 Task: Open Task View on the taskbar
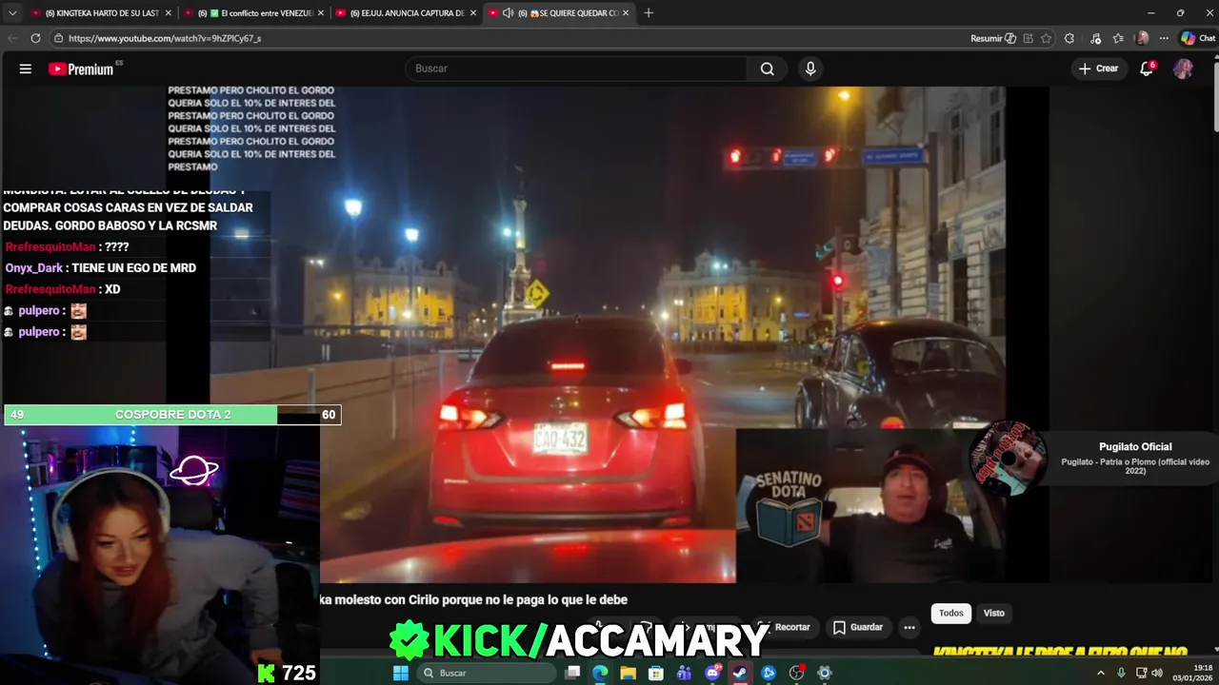572,673
